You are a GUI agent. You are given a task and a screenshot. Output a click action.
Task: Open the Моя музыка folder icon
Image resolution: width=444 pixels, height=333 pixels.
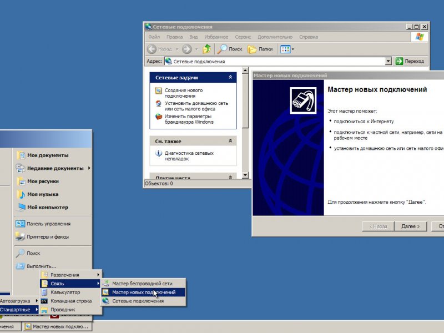pos(21,194)
